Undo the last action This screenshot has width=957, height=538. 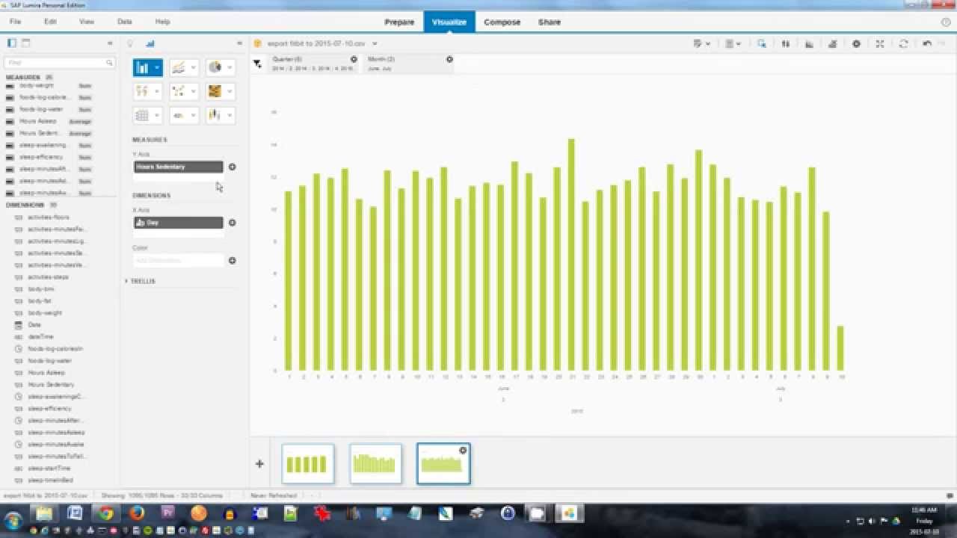click(x=927, y=44)
